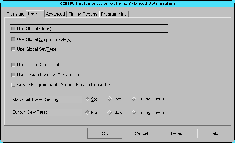Select Fast output slew rate
This screenshot has width=235, height=143.
[x=87, y=113]
